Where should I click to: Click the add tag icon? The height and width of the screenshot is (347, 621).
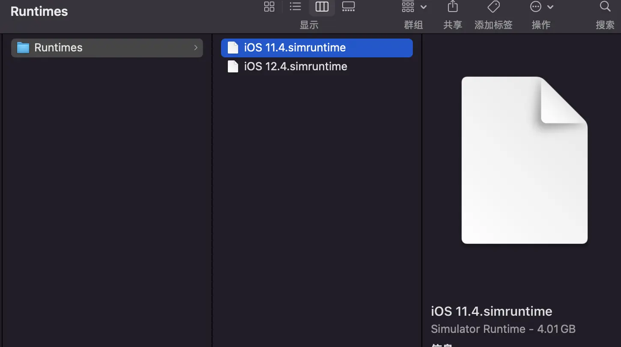click(x=493, y=6)
